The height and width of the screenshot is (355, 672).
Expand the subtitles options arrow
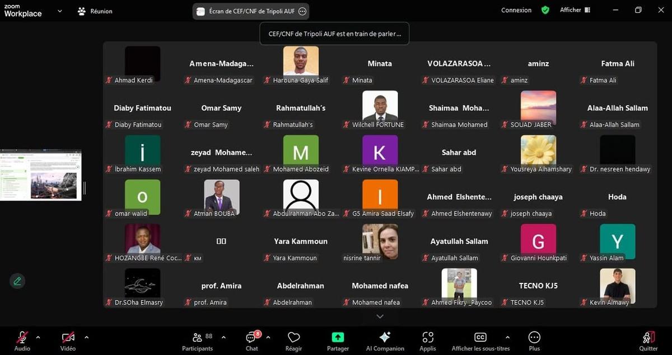pyautogui.click(x=507, y=337)
